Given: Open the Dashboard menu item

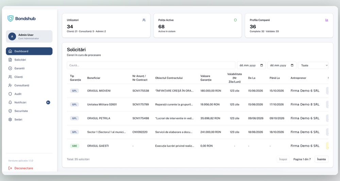Looking at the screenshot, I should click(29, 51).
